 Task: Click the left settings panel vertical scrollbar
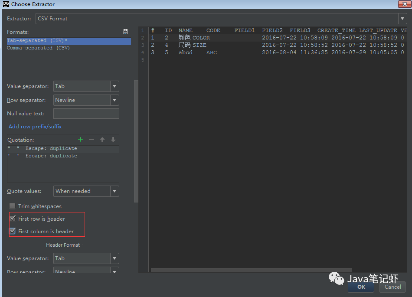click(136, 141)
